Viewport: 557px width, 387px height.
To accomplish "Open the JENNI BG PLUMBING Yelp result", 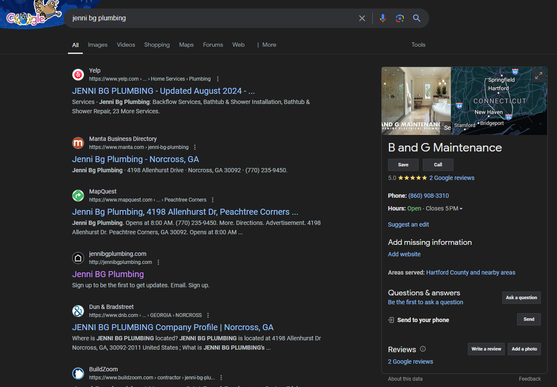I will (163, 91).
